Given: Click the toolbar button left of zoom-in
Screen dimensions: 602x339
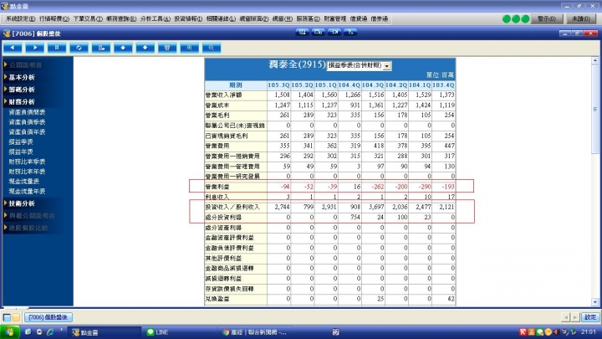Looking at the screenshot, I should (x=167, y=48).
